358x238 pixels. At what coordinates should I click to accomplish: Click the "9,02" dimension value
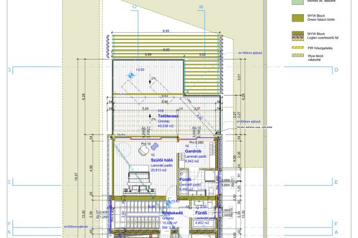166,49
